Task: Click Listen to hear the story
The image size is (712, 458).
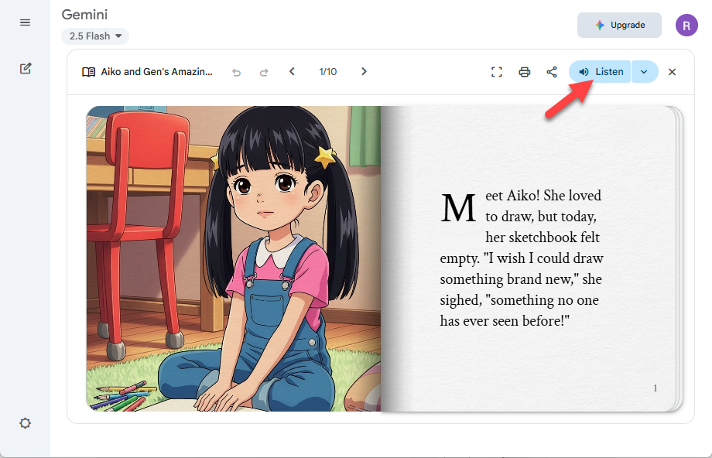Action: pyautogui.click(x=600, y=72)
